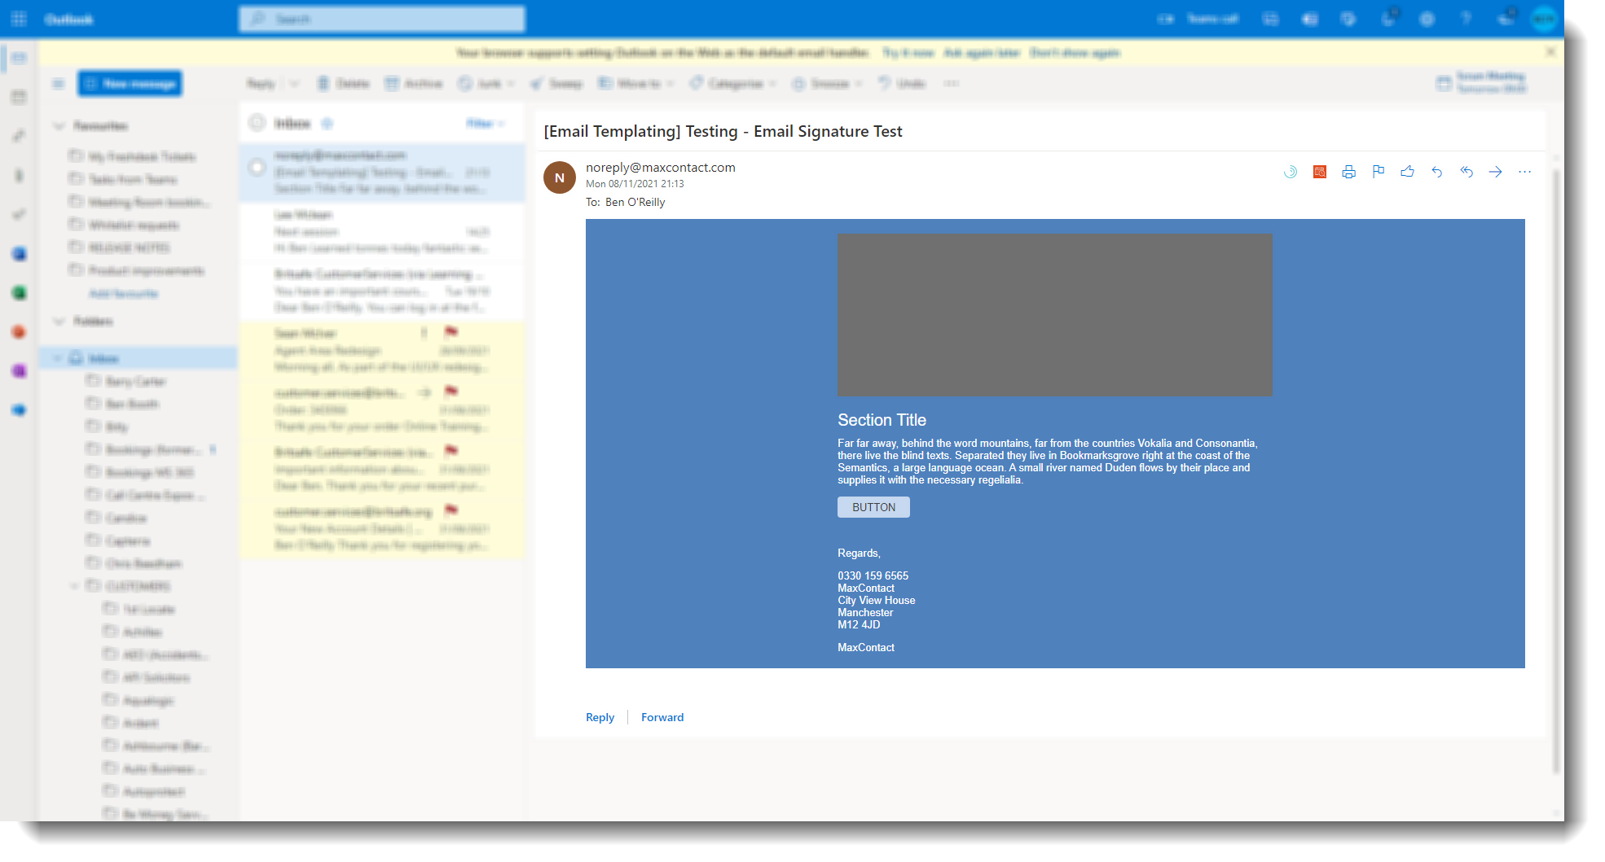Click the grey image placeholder in email
This screenshot has width=1605, height=862.
point(1054,315)
